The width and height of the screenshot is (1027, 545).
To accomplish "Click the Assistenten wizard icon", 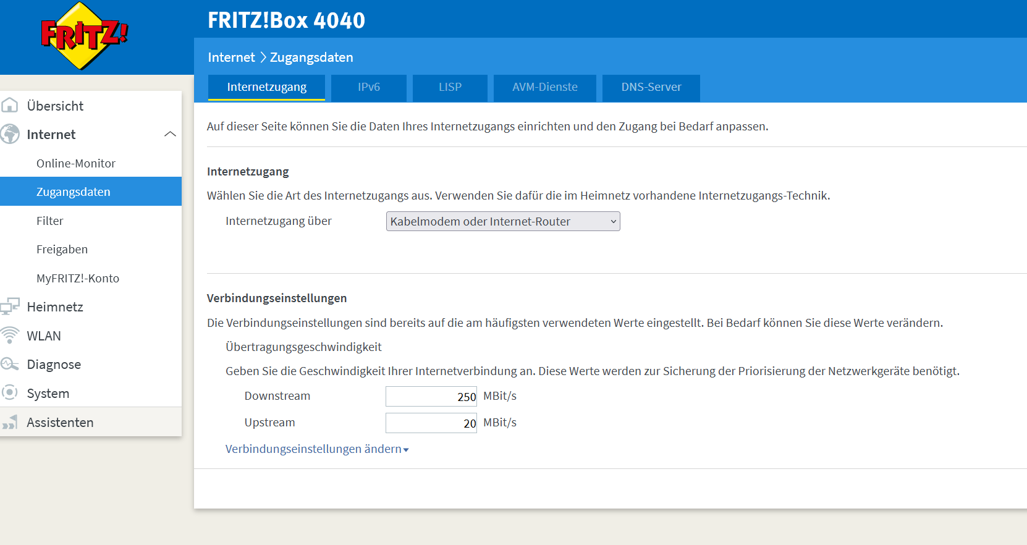I will click(x=9, y=422).
